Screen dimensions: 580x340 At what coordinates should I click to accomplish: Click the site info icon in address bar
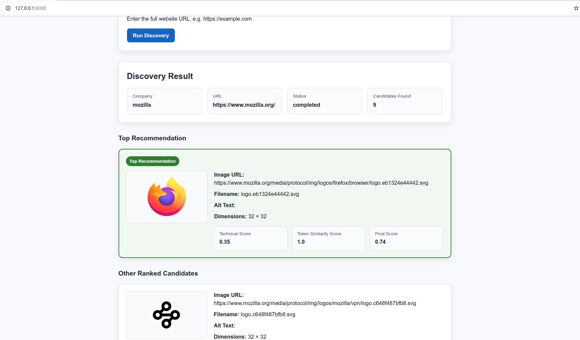click(8, 8)
